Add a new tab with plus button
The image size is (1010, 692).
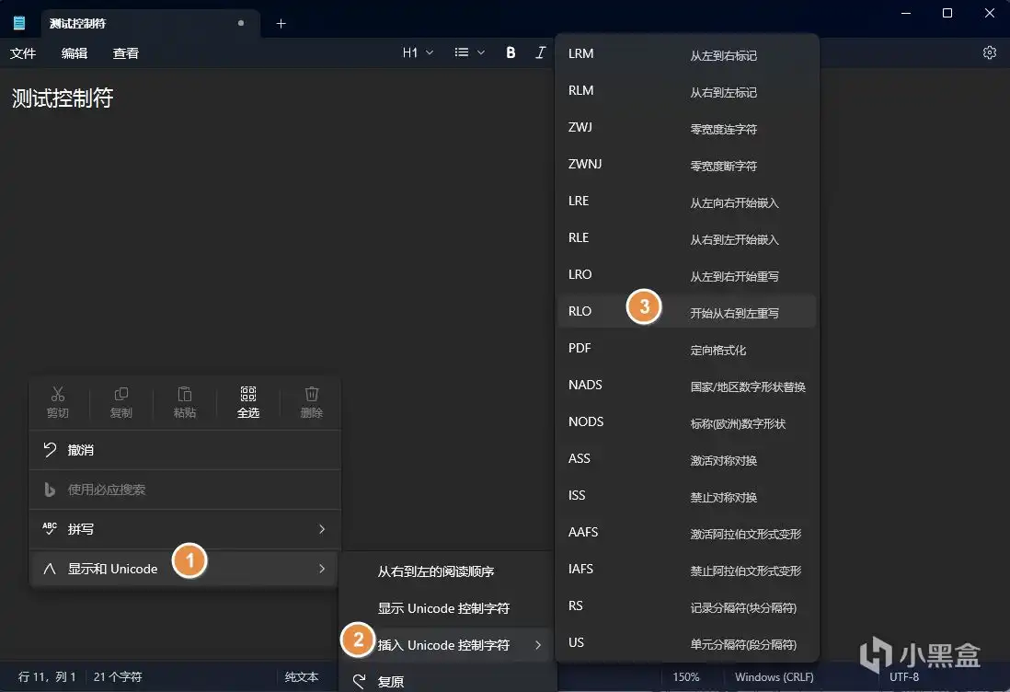[x=281, y=23]
